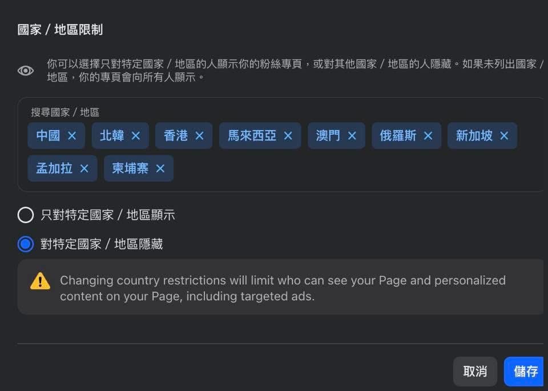The height and width of the screenshot is (391, 548).
Task: Remove 馬來西亞 tag via X icon
Action: point(288,136)
